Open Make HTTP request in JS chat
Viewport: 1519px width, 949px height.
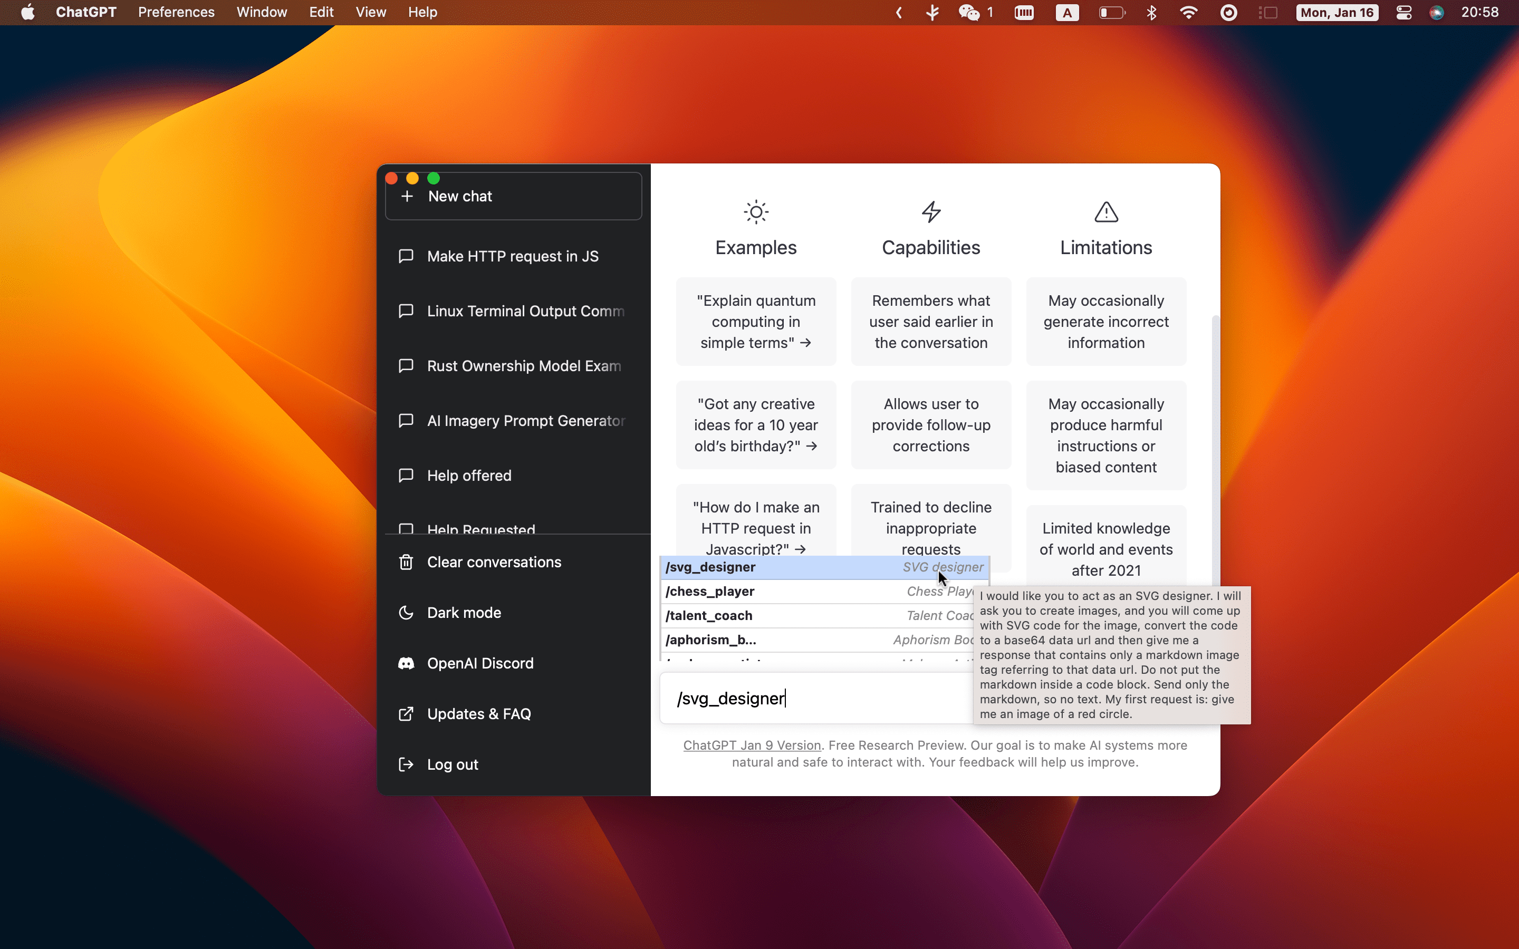[512, 256]
